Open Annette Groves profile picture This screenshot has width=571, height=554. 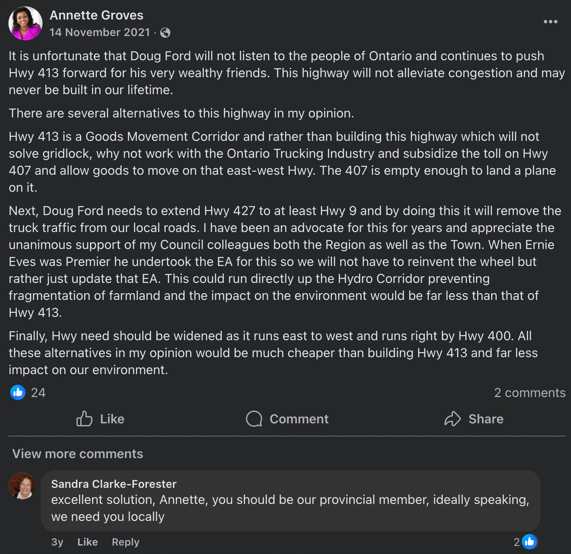(25, 23)
